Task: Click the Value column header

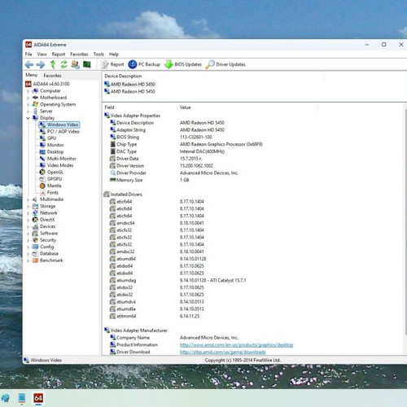Action: (186, 107)
